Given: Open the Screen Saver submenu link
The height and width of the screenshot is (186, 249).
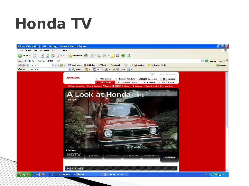Looking at the screenshot, I should coord(167,86).
